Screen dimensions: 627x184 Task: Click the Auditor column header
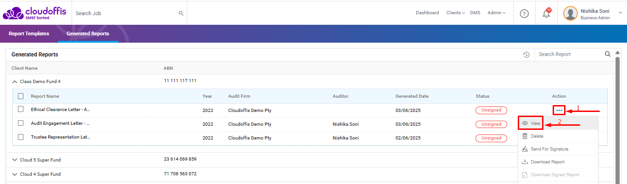click(x=341, y=96)
